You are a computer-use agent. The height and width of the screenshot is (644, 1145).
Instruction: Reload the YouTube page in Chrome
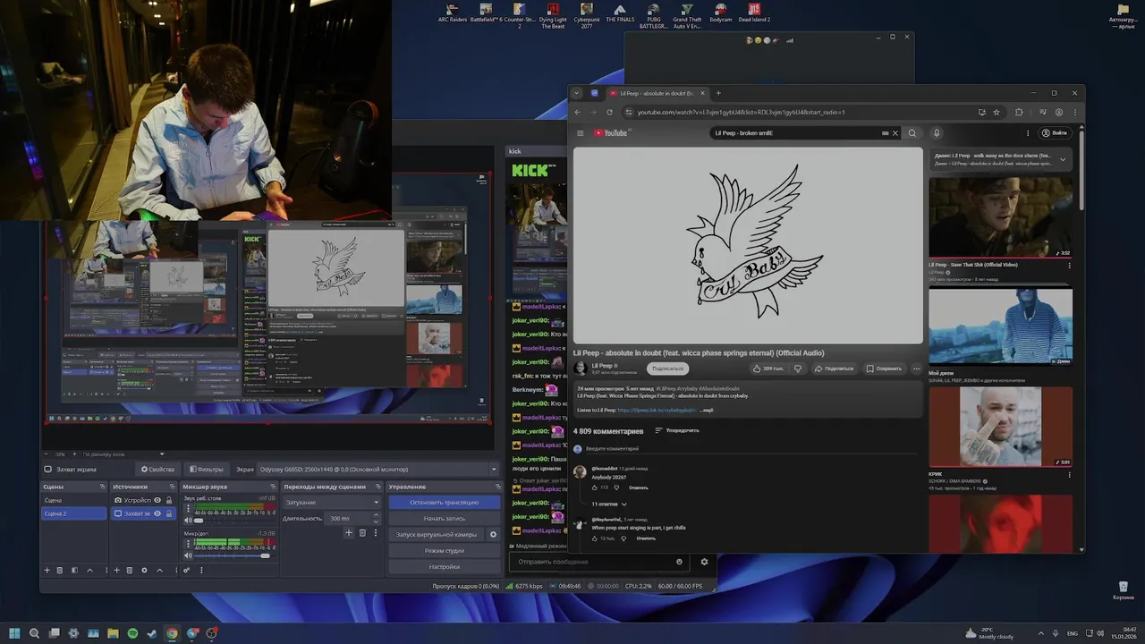[x=610, y=112]
